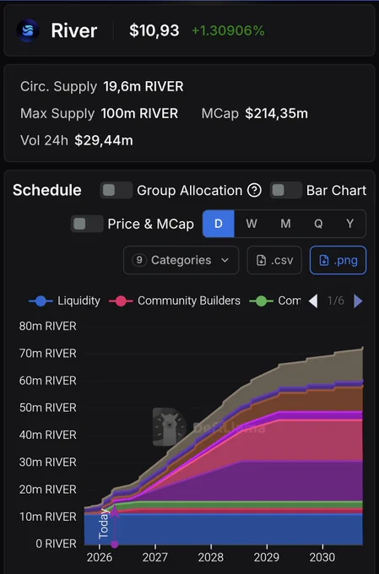The image size is (379, 574).
Task: Toggle the Group Allocation switch
Action: 116,191
